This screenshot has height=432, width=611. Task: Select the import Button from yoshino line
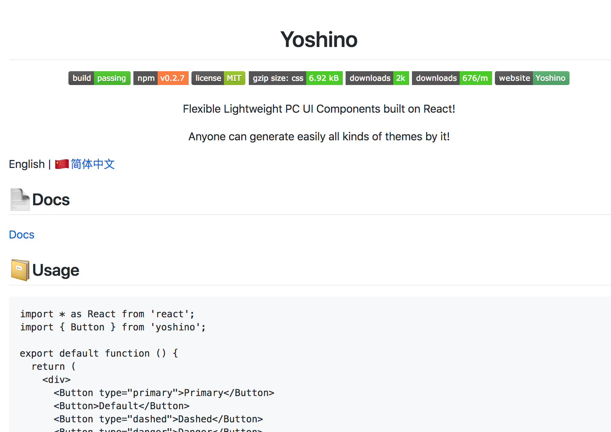click(x=112, y=327)
